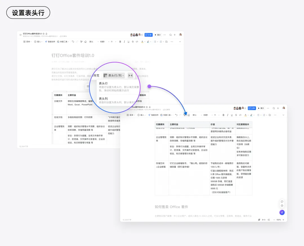Toggle the notification bell in the back window
This screenshot has height=246, width=304.
tap(46, 33)
